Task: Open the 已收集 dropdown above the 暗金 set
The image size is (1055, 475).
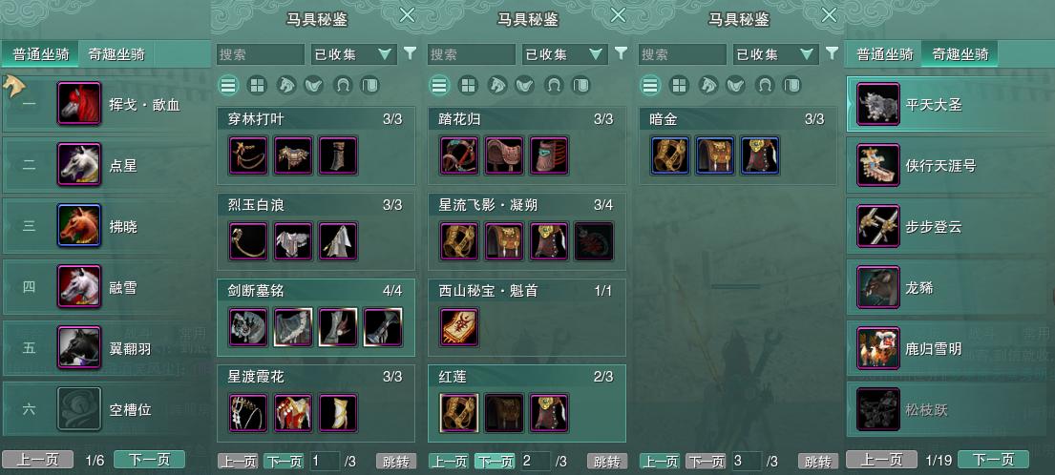Action: [775, 54]
